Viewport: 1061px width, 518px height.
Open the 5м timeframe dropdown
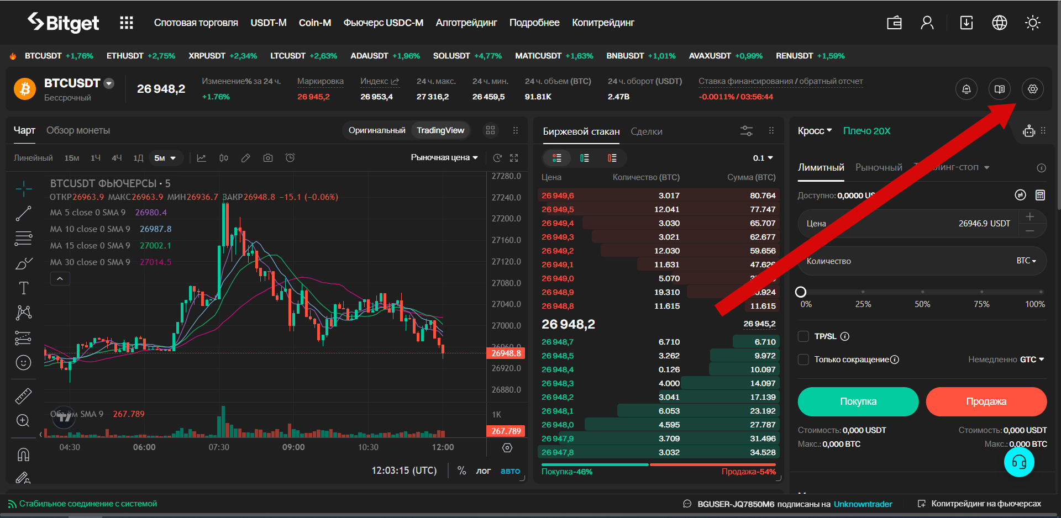(x=165, y=158)
